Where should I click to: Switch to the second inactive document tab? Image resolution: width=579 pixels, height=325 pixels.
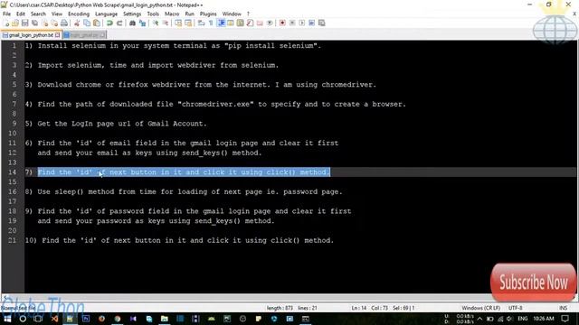[x=84, y=35]
